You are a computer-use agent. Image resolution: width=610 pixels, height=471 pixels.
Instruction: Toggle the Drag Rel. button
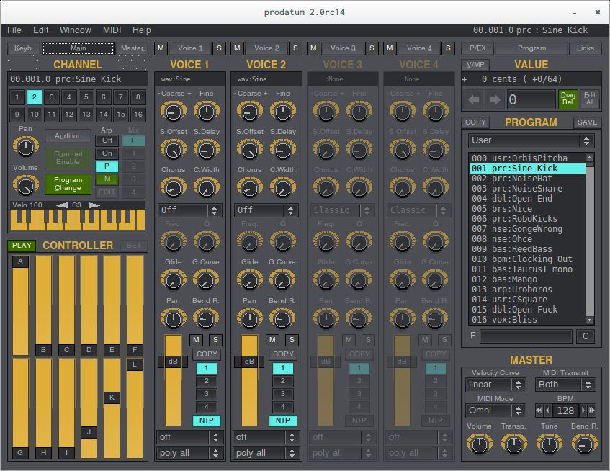[x=568, y=99]
